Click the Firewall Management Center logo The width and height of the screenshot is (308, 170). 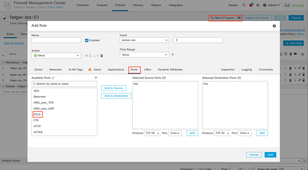coord(7,5)
